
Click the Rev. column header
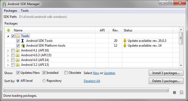115,30
